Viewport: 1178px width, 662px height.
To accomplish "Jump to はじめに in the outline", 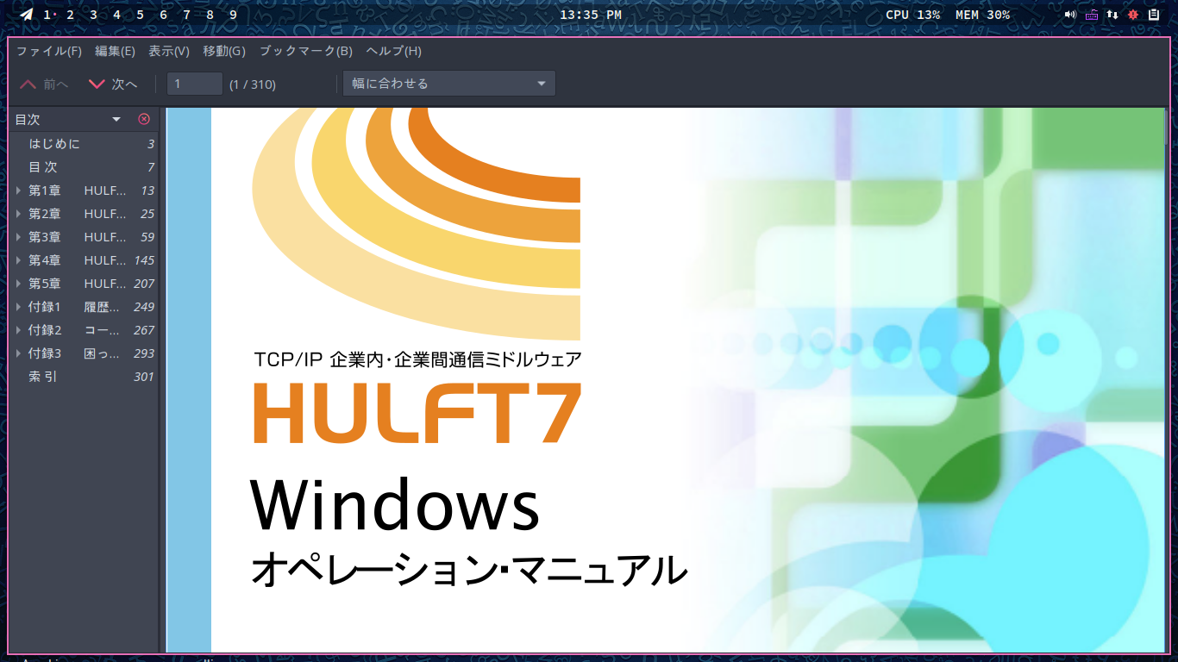I will [85, 144].
